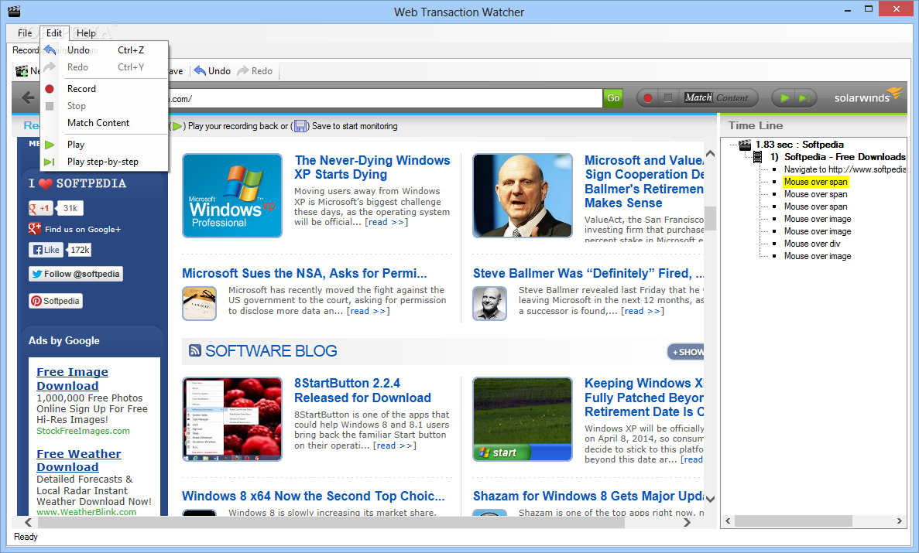The width and height of the screenshot is (919, 553).
Task: Toggle the Match Content mode button
Action: [x=716, y=97]
